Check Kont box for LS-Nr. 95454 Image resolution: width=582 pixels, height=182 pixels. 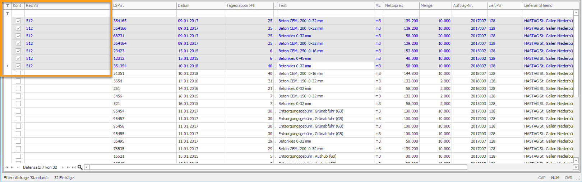click(x=18, y=111)
